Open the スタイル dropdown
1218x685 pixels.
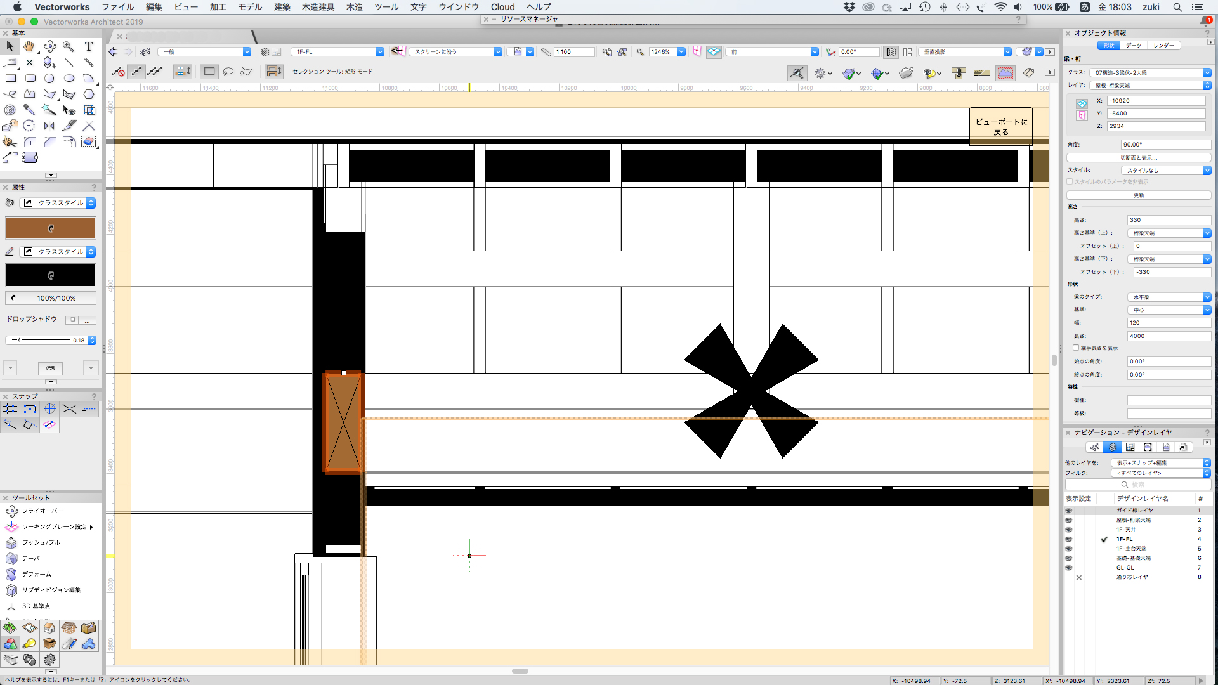pos(1166,170)
